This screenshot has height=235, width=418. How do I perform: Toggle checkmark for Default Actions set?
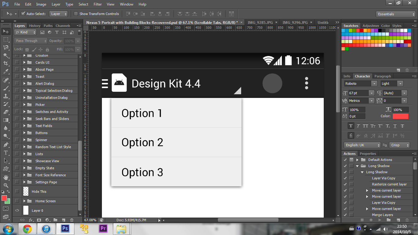[x=345, y=160]
